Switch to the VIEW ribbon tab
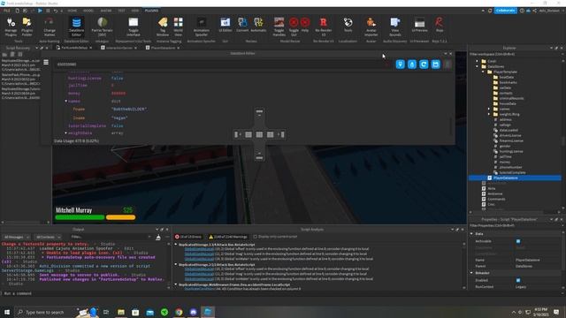 [x=135, y=11]
